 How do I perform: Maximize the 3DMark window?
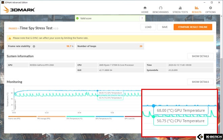(x=212, y=2)
